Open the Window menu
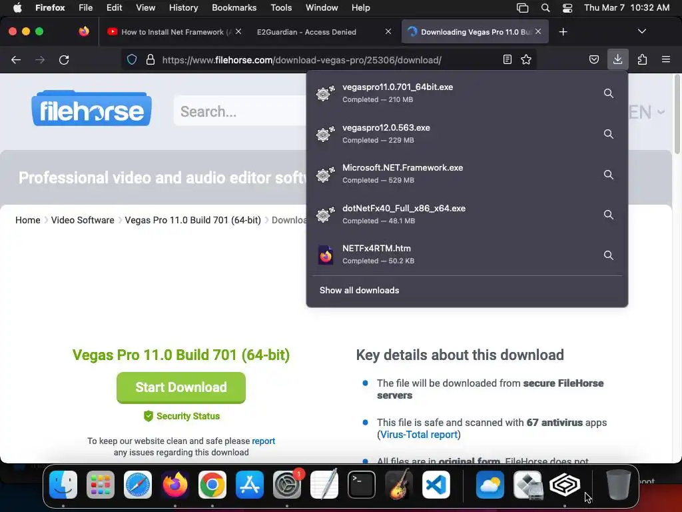The height and width of the screenshot is (512, 682). coord(322,8)
